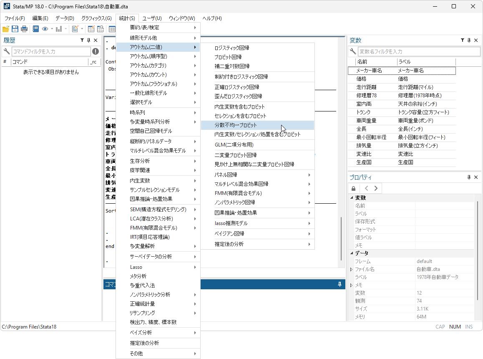483x359 pixels.
Task: Click the next variable arrow in プロパティ
Action: [x=376, y=188]
